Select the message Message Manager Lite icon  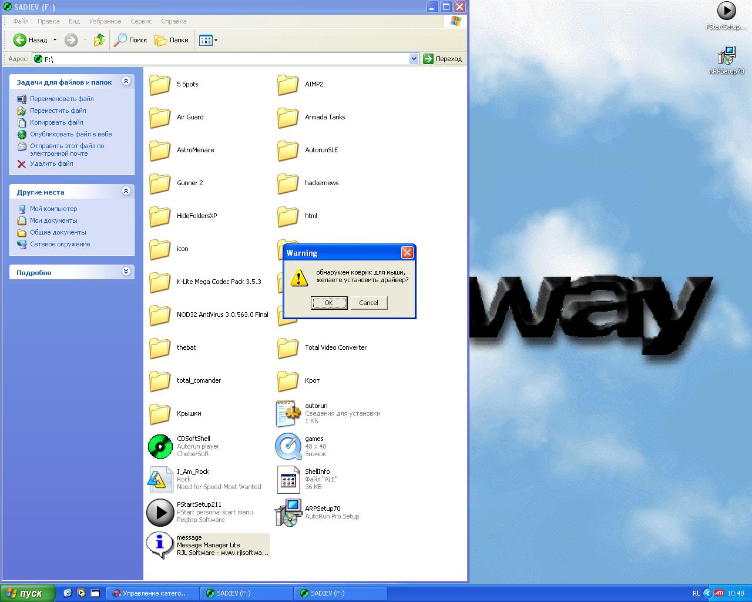[160, 545]
